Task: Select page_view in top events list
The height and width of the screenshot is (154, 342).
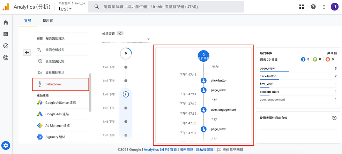Action: pos(298,69)
